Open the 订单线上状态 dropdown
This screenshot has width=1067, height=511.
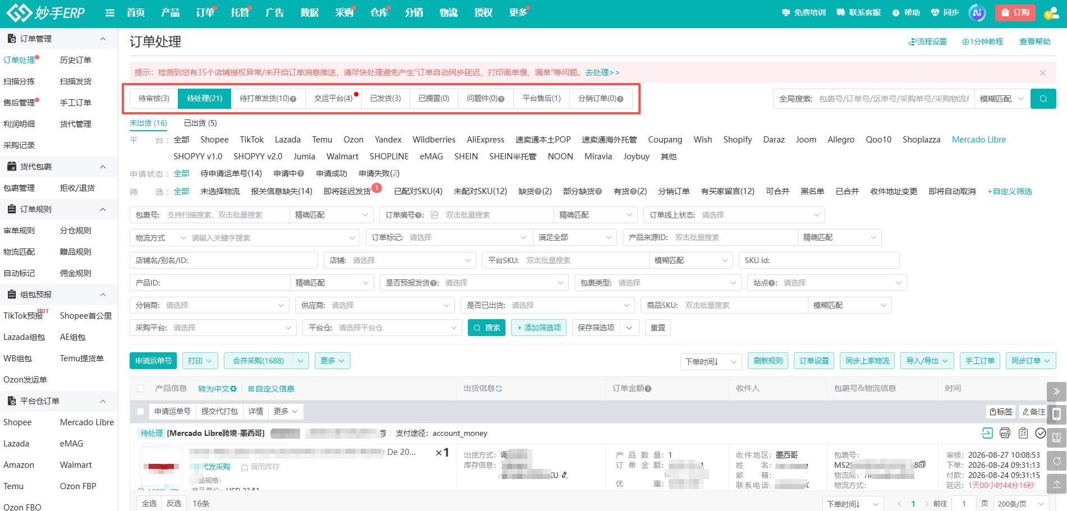pos(734,215)
